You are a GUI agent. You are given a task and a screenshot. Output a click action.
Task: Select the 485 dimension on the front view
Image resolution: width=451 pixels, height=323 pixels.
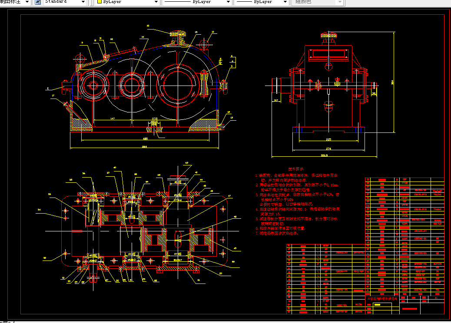pos(145,139)
